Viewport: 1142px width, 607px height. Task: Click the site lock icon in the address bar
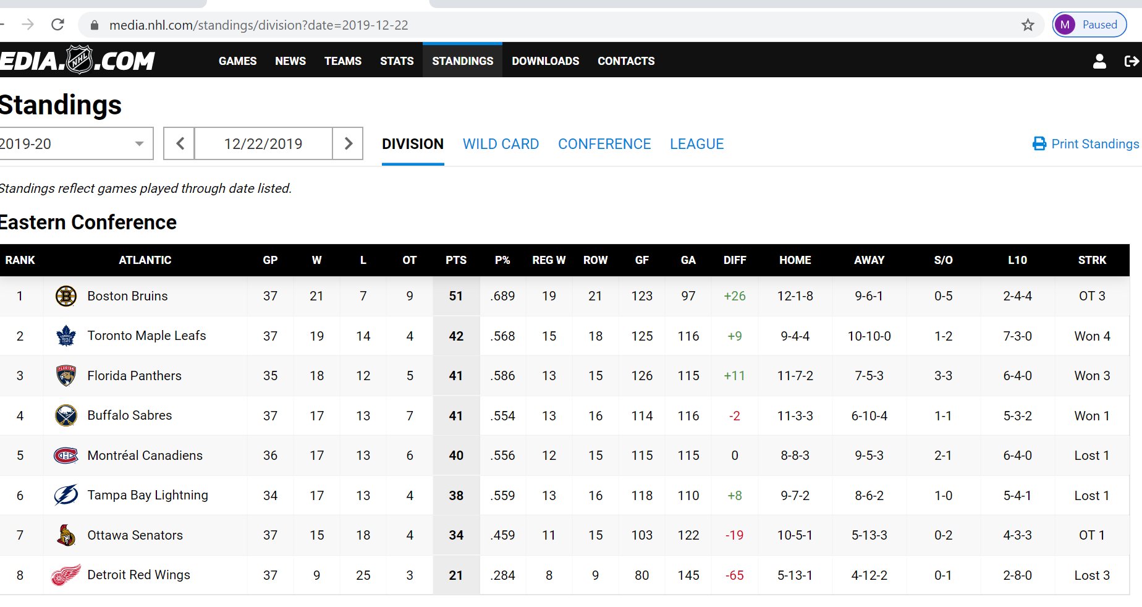95,25
